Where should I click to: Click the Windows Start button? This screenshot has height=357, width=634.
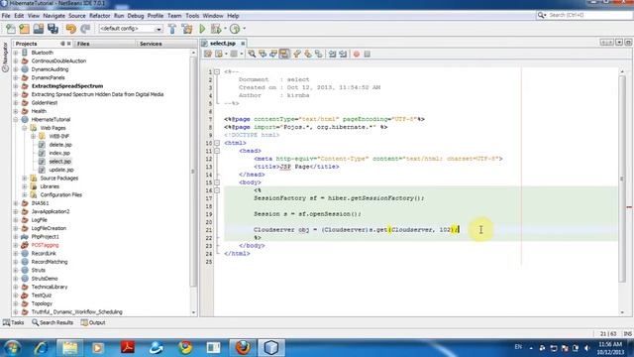point(12,348)
